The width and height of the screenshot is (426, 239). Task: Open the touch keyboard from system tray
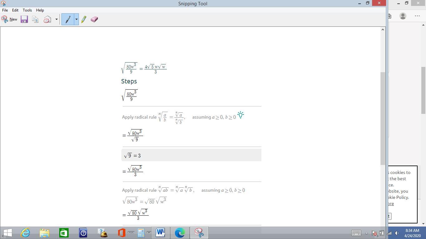[x=356, y=233]
